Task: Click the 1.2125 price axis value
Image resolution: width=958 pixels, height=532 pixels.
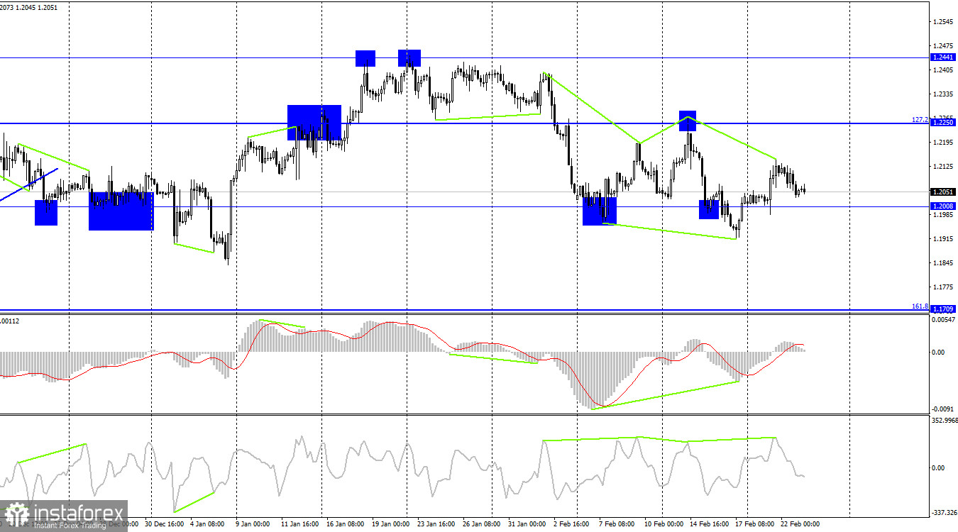Action: click(x=945, y=167)
